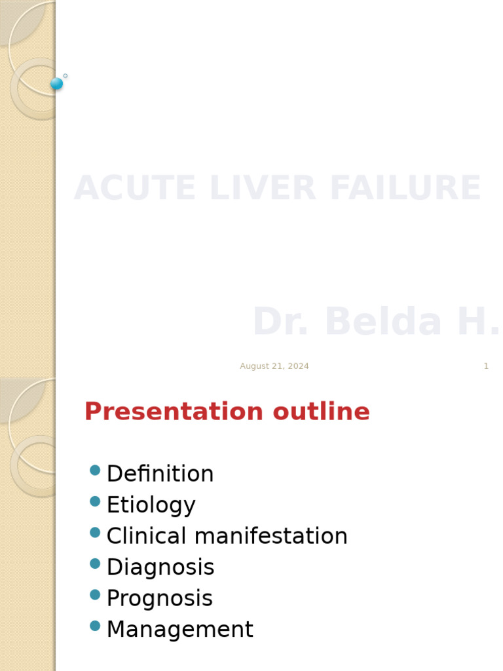
Task: Click the bullet dot beside Management
Action: click(95, 626)
